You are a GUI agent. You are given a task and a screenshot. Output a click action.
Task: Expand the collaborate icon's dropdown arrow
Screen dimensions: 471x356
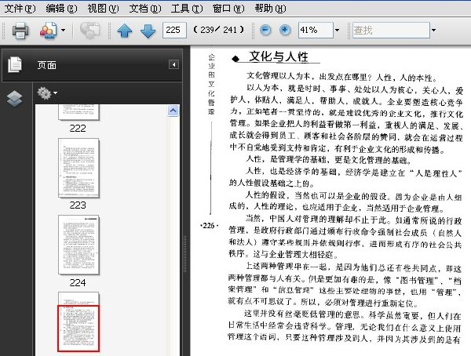(63, 30)
